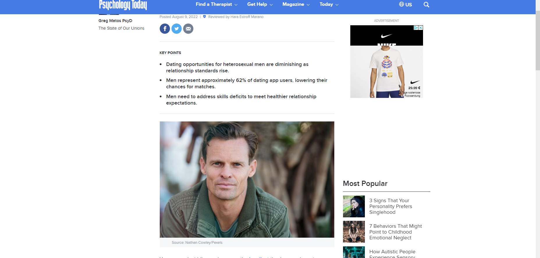Viewport: 540px width, 258px height.
Task: Share article on Twitter
Action: pyautogui.click(x=177, y=28)
